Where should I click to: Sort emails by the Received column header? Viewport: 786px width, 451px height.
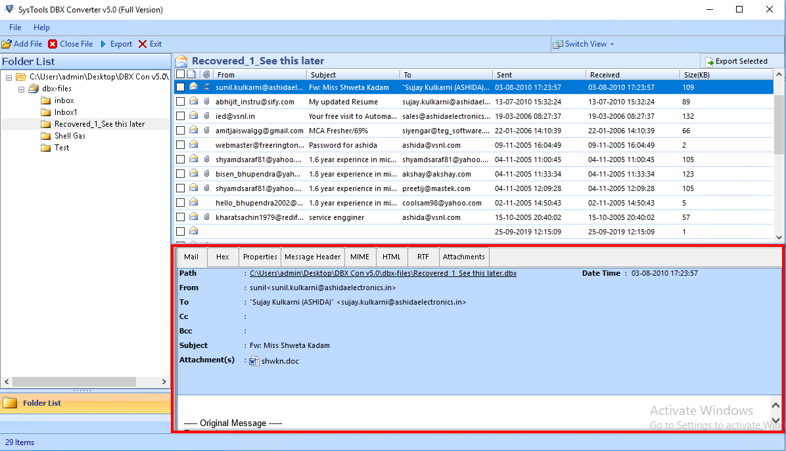pos(605,75)
